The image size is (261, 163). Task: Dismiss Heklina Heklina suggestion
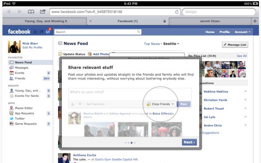tap(246, 91)
